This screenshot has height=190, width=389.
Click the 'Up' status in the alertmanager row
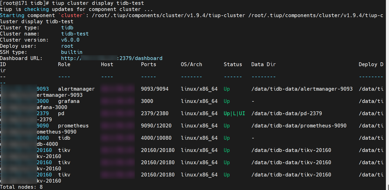point(227,89)
